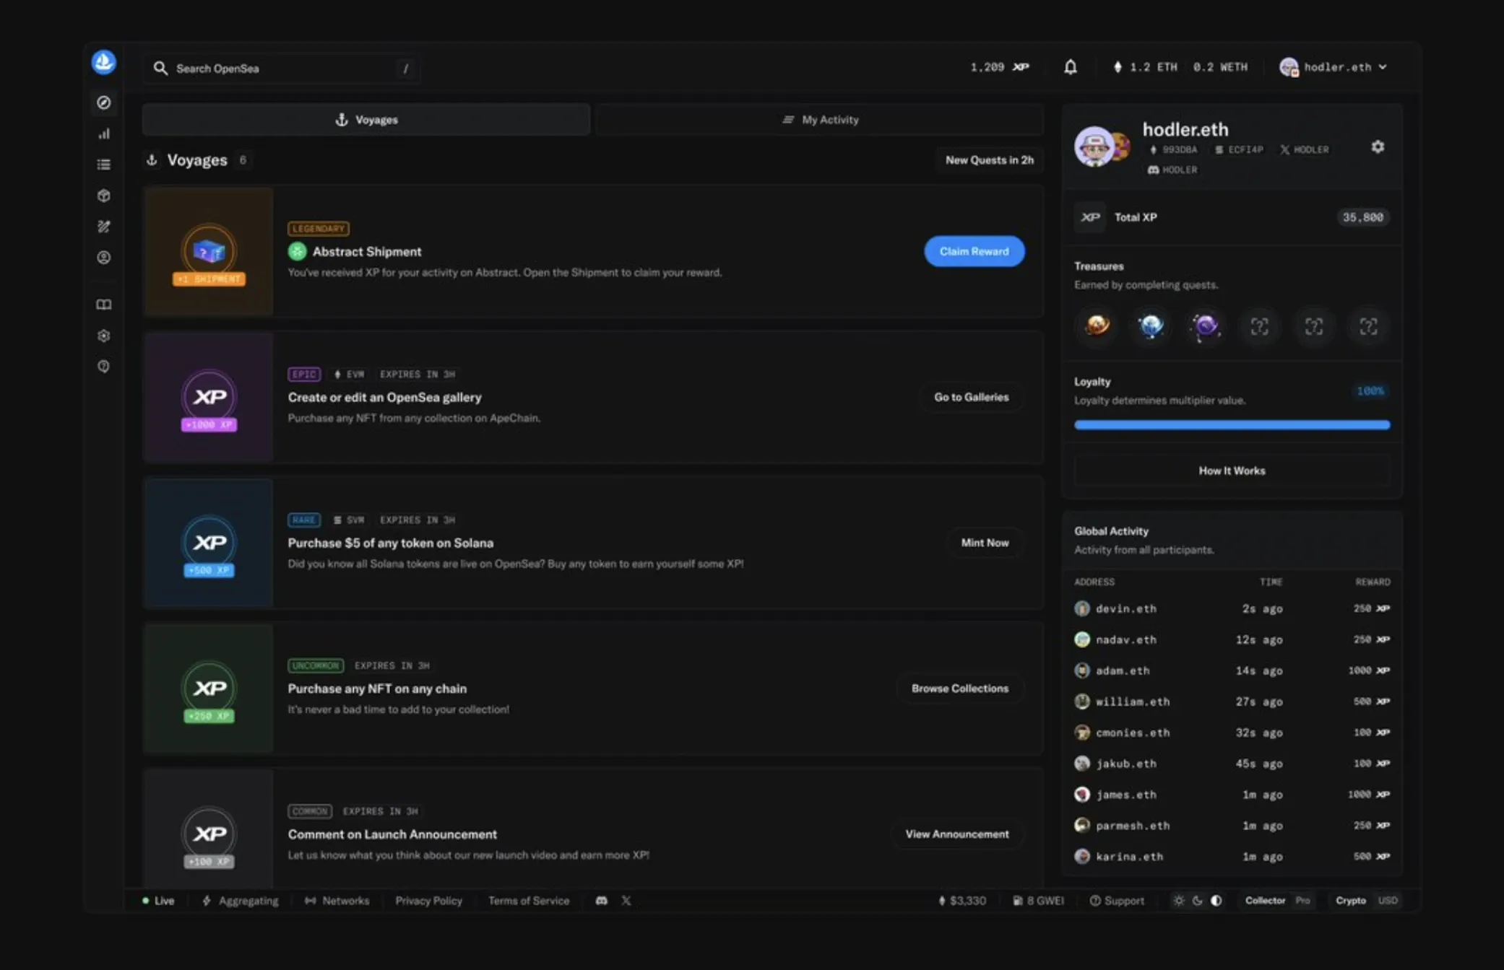Open the sidebar settings gear icon
The height and width of the screenshot is (970, 1504).
pos(104,336)
